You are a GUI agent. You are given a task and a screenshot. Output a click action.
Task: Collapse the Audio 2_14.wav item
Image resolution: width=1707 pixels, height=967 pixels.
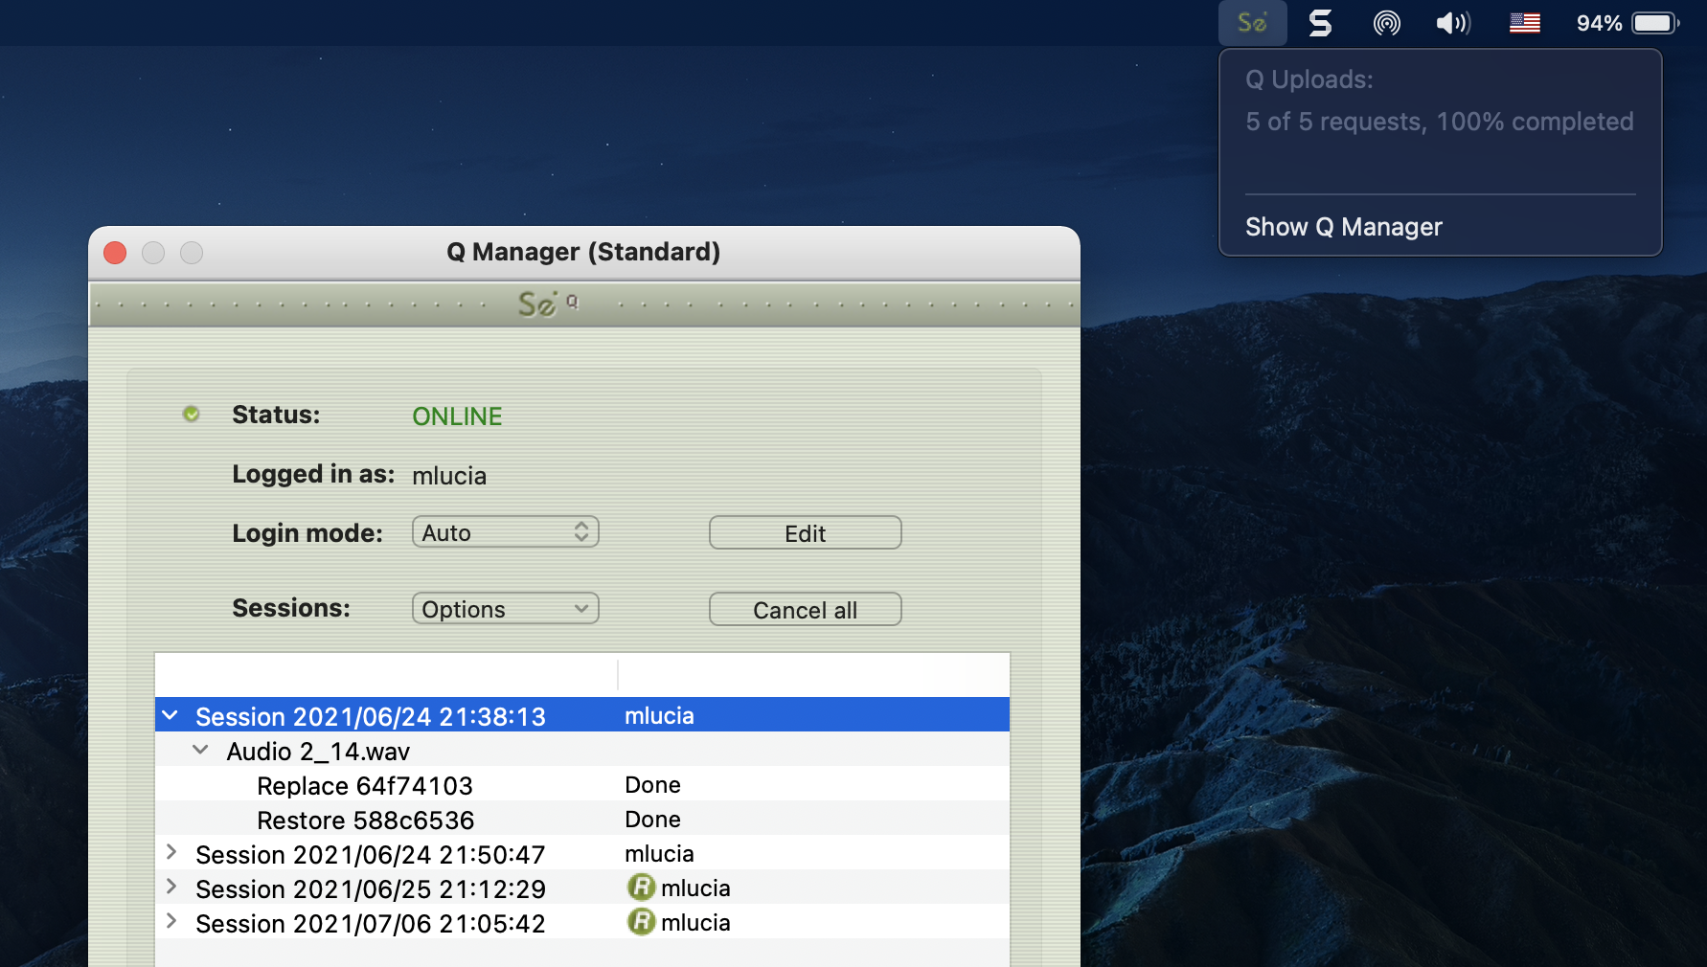200,750
